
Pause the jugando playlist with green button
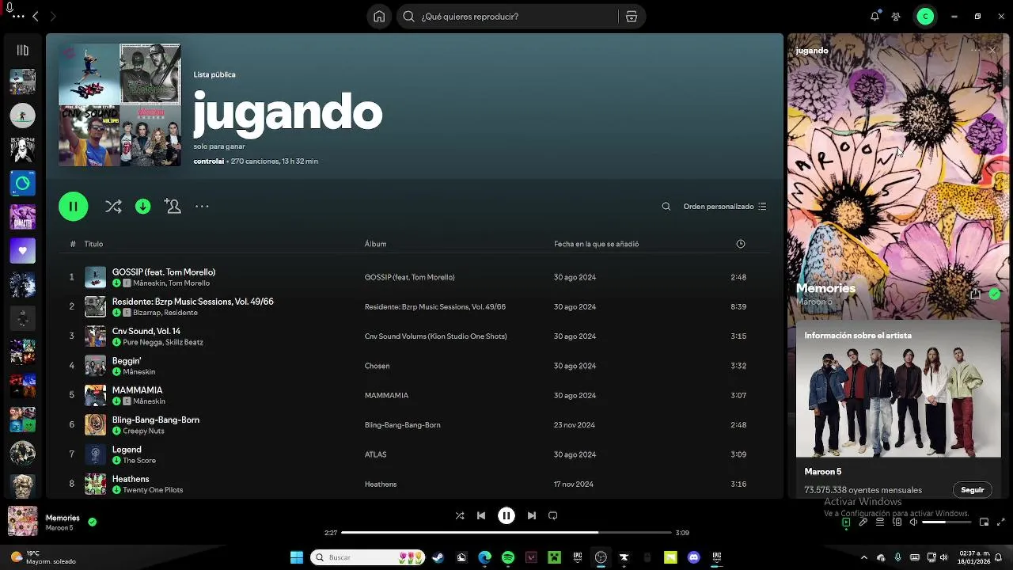pyautogui.click(x=73, y=207)
